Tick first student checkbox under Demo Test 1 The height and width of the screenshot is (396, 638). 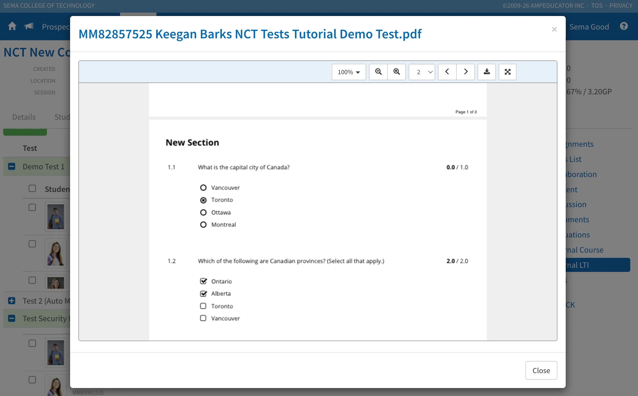tap(32, 207)
